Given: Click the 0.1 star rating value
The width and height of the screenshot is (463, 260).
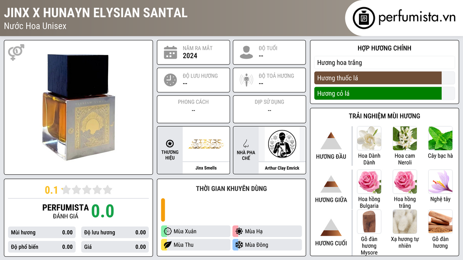Looking at the screenshot, I should point(51,190).
